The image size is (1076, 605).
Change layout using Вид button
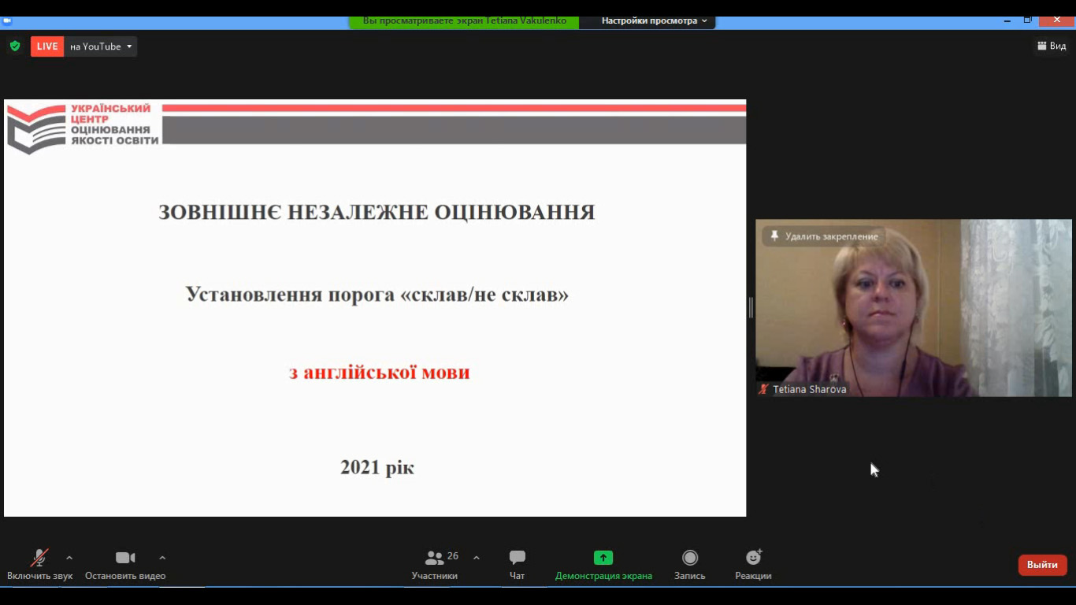click(1052, 46)
